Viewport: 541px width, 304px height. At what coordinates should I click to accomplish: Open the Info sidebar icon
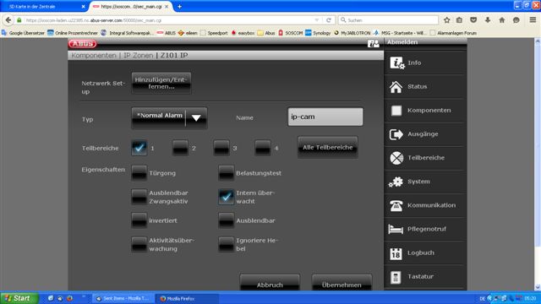click(x=396, y=62)
